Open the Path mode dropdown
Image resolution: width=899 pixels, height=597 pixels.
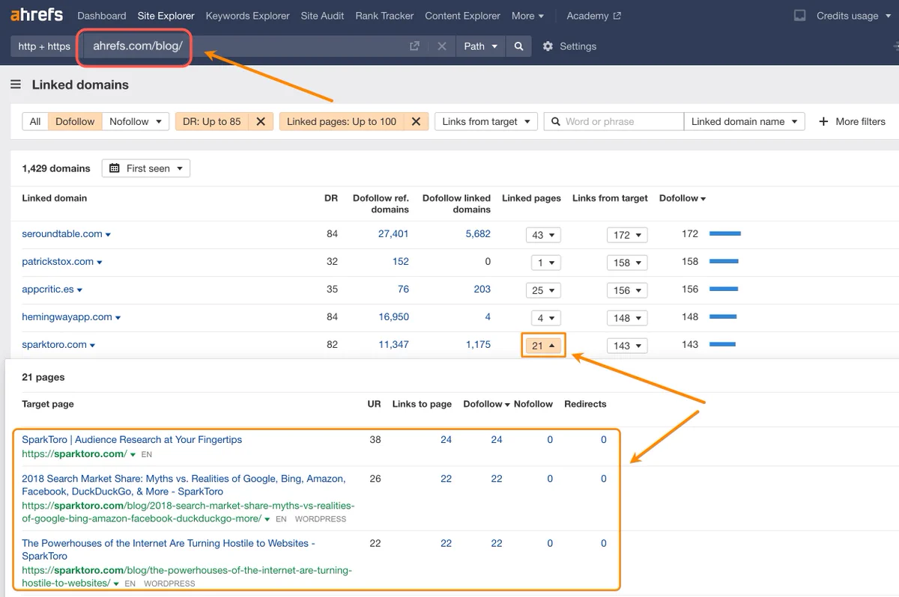pos(481,46)
